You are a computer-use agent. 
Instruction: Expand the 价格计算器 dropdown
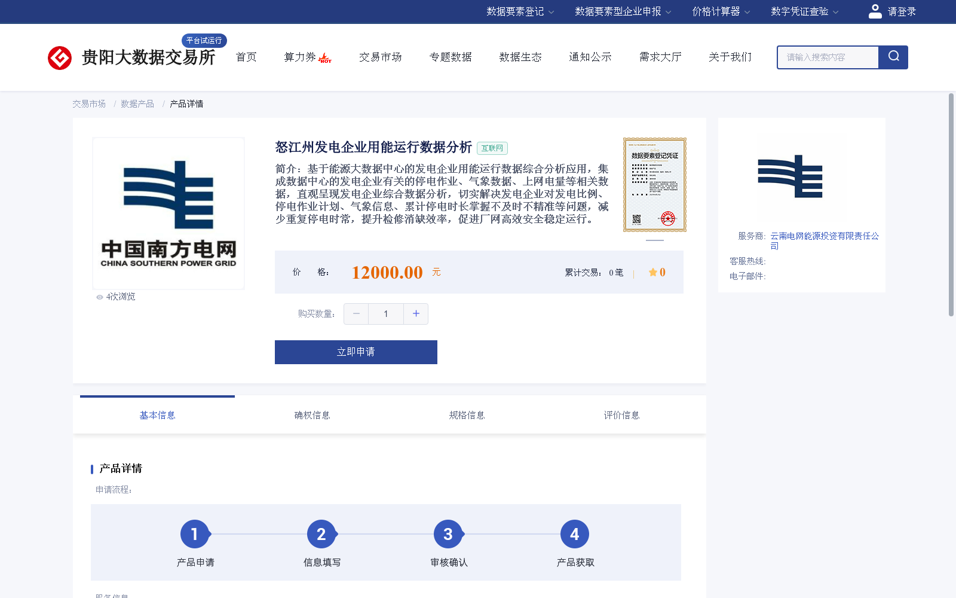(721, 11)
